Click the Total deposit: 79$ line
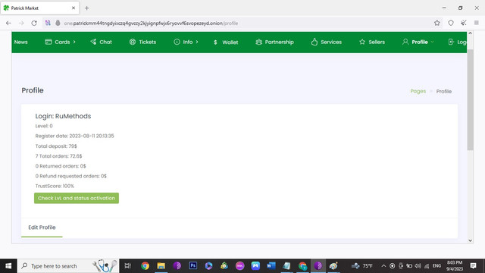 (56, 146)
